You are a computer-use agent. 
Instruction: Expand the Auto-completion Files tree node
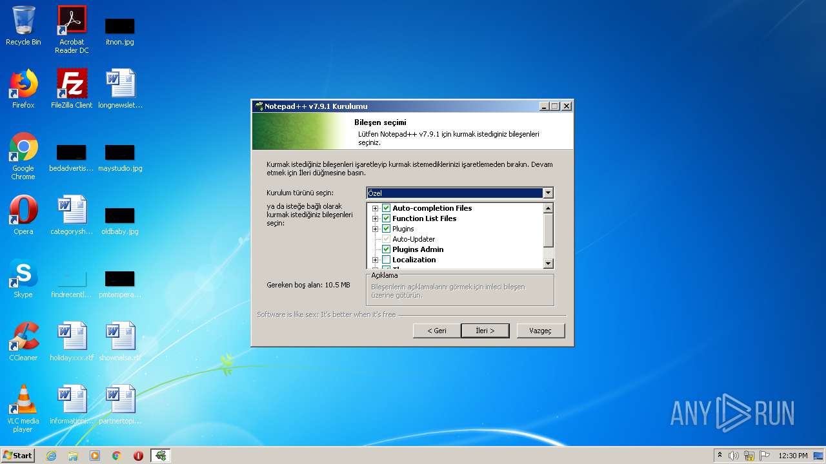(375, 208)
